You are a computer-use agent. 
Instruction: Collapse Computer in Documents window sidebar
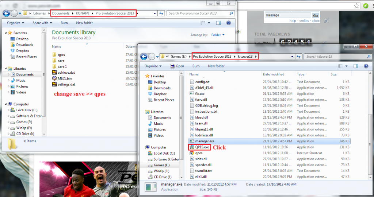coord(6,104)
